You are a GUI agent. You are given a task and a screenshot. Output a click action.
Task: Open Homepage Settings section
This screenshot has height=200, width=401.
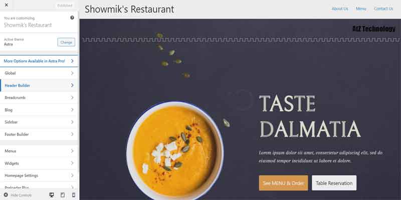pos(39,175)
